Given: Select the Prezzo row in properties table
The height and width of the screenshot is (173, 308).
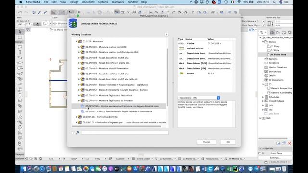Looking at the screenshot, I should [206, 74].
